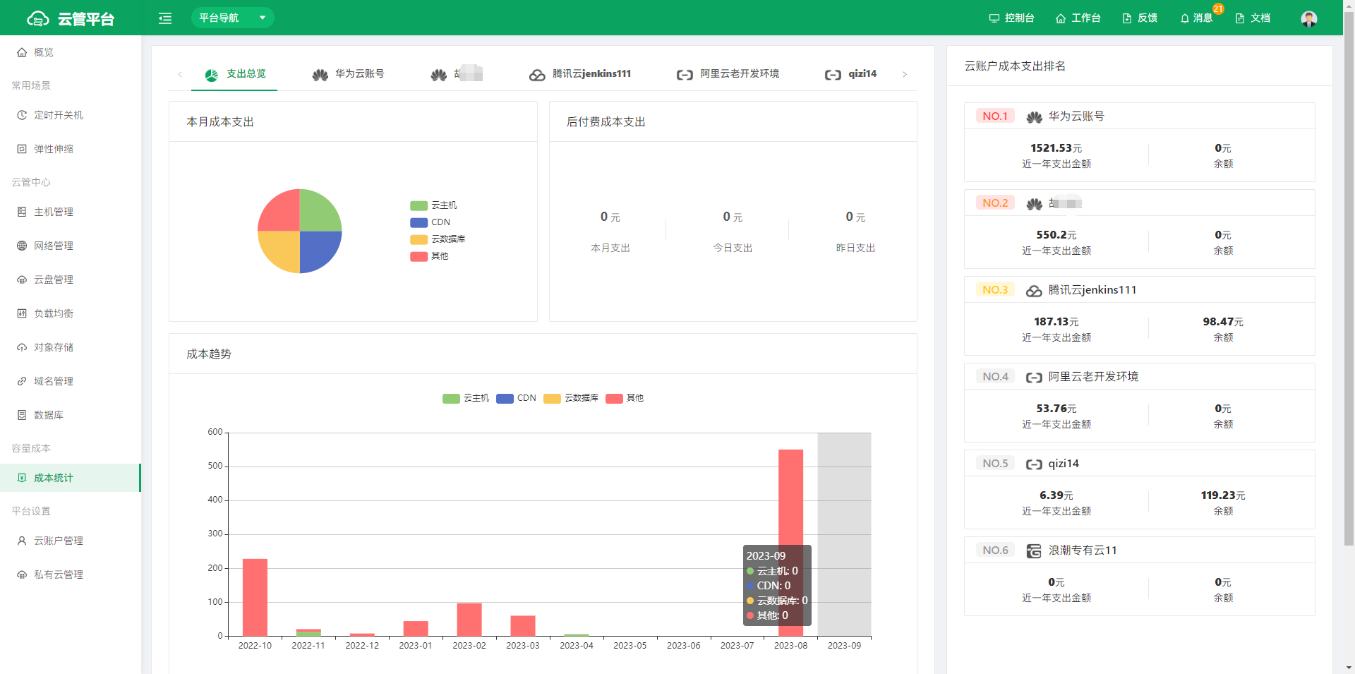The image size is (1355, 674).
Task: Click the 云盘管理 disk icon
Action: tap(22, 279)
